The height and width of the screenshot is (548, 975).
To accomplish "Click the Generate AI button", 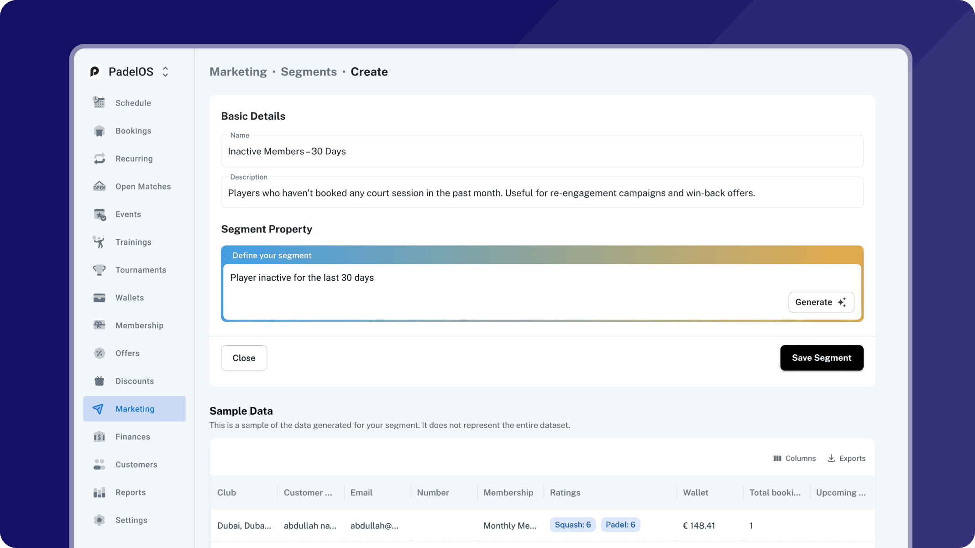I will point(821,302).
